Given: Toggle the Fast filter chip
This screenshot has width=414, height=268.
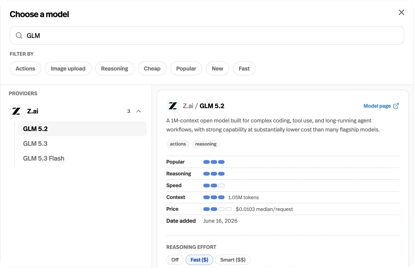Looking at the screenshot, I should point(244,68).
